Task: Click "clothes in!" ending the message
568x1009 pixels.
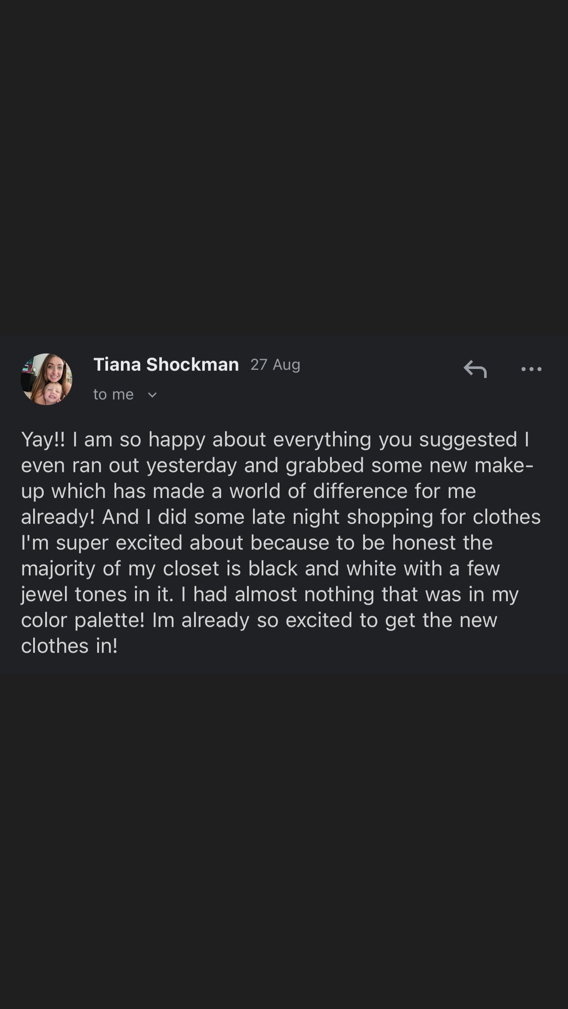Action: tap(69, 646)
